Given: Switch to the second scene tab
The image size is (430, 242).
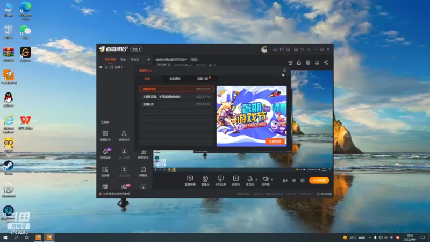Looking at the screenshot, I should click(123, 59).
